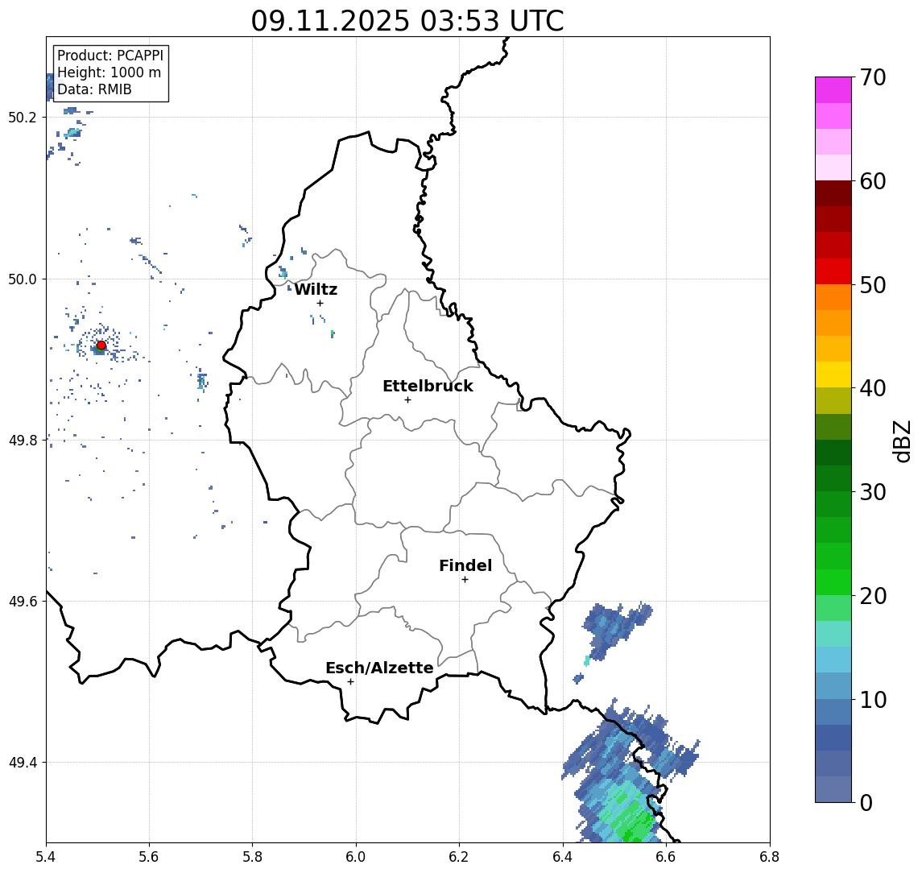Screen dimensions: 922x873
Task: Click the latitude axis label 50.2
Action: (23, 117)
